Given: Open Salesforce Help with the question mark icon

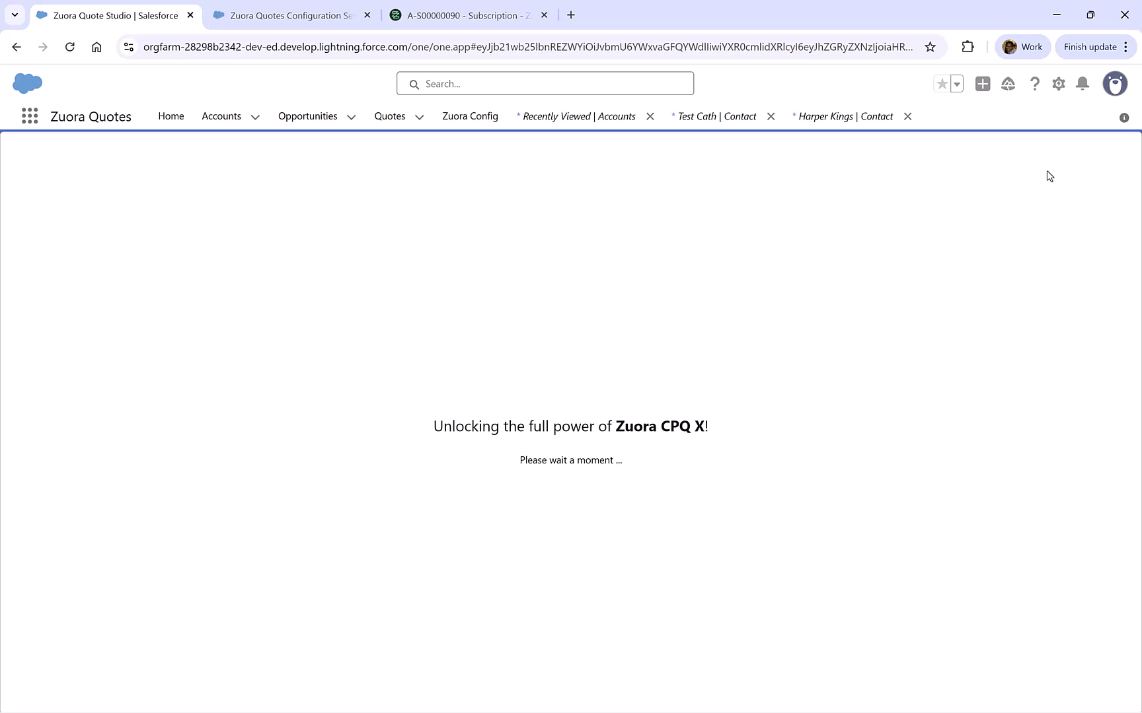Looking at the screenshot, I should point(1035,84).
